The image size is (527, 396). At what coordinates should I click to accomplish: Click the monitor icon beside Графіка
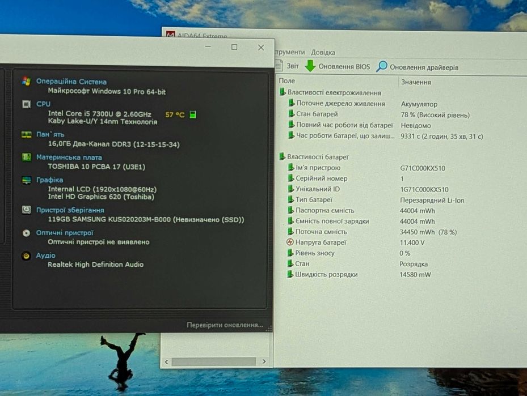coord(26,180)
